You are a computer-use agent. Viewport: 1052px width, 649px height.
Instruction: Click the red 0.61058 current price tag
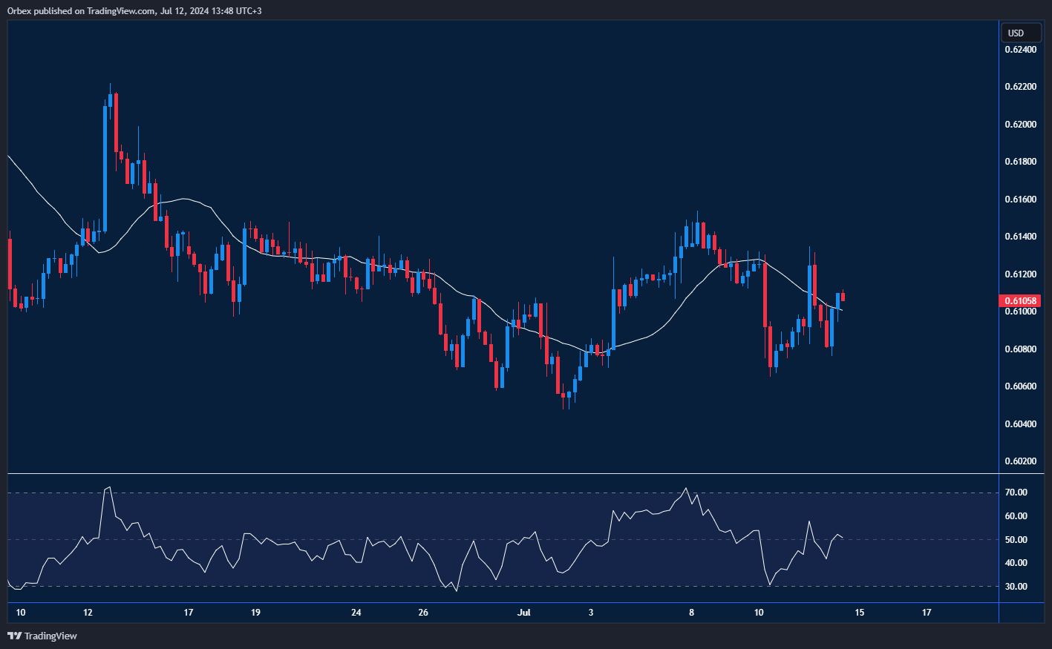coord(1022,301)
